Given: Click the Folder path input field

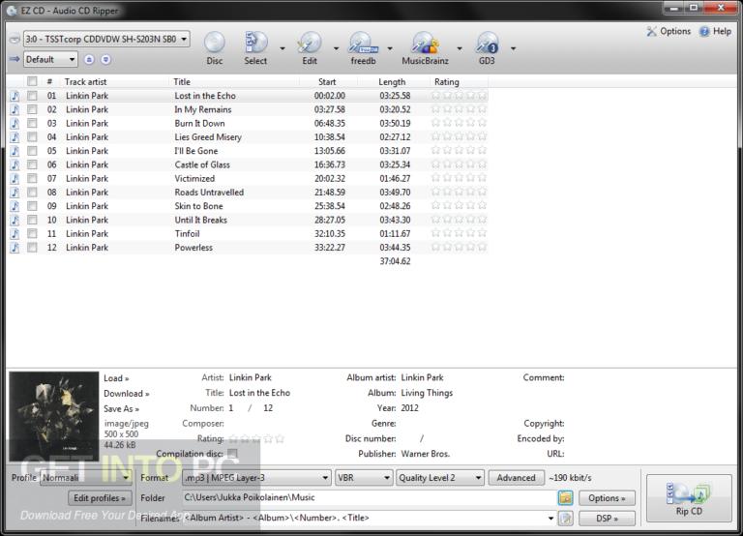Looking at the screenshot, I should [x=370, y=497].
